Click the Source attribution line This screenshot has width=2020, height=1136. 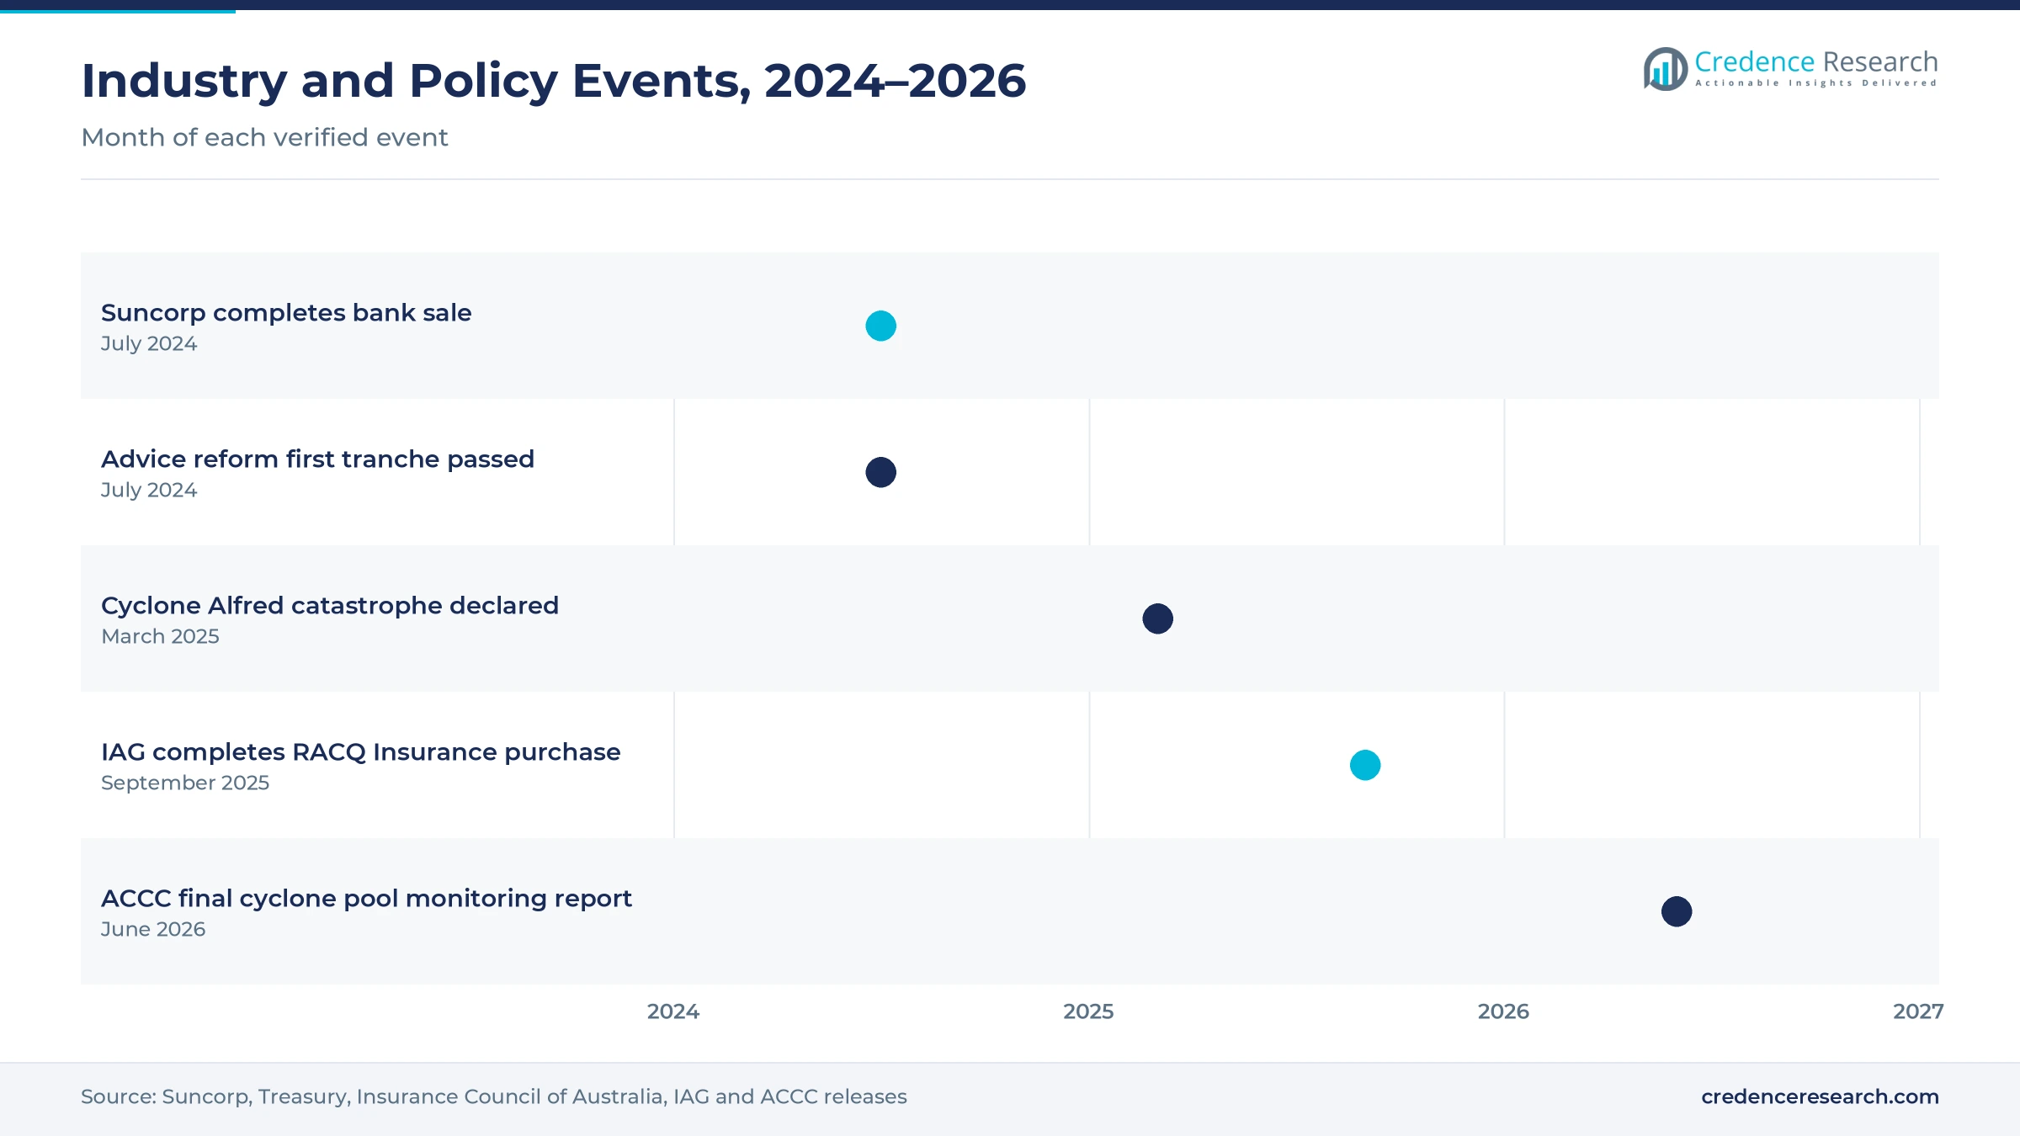coord(494,1096)
